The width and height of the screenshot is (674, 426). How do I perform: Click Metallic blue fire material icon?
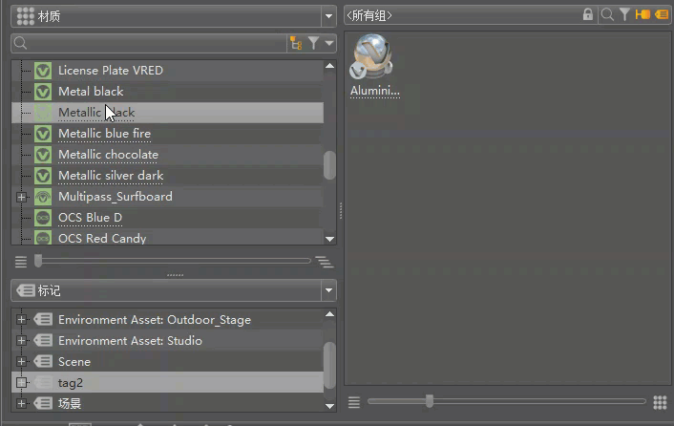click(x=43, y=134)
